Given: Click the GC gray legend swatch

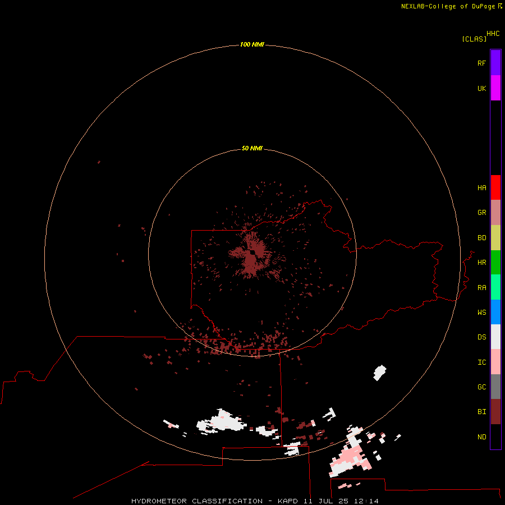Looking at the screenshot, I should (x=495, y=387).
